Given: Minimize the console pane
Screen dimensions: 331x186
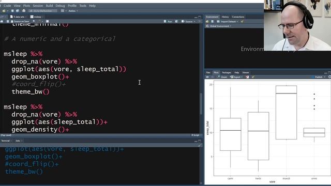Looking at the screenshot, I should (196, 141).
